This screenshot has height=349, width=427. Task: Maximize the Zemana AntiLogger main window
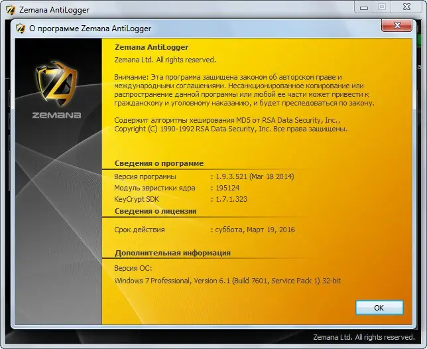pos(382,7)
